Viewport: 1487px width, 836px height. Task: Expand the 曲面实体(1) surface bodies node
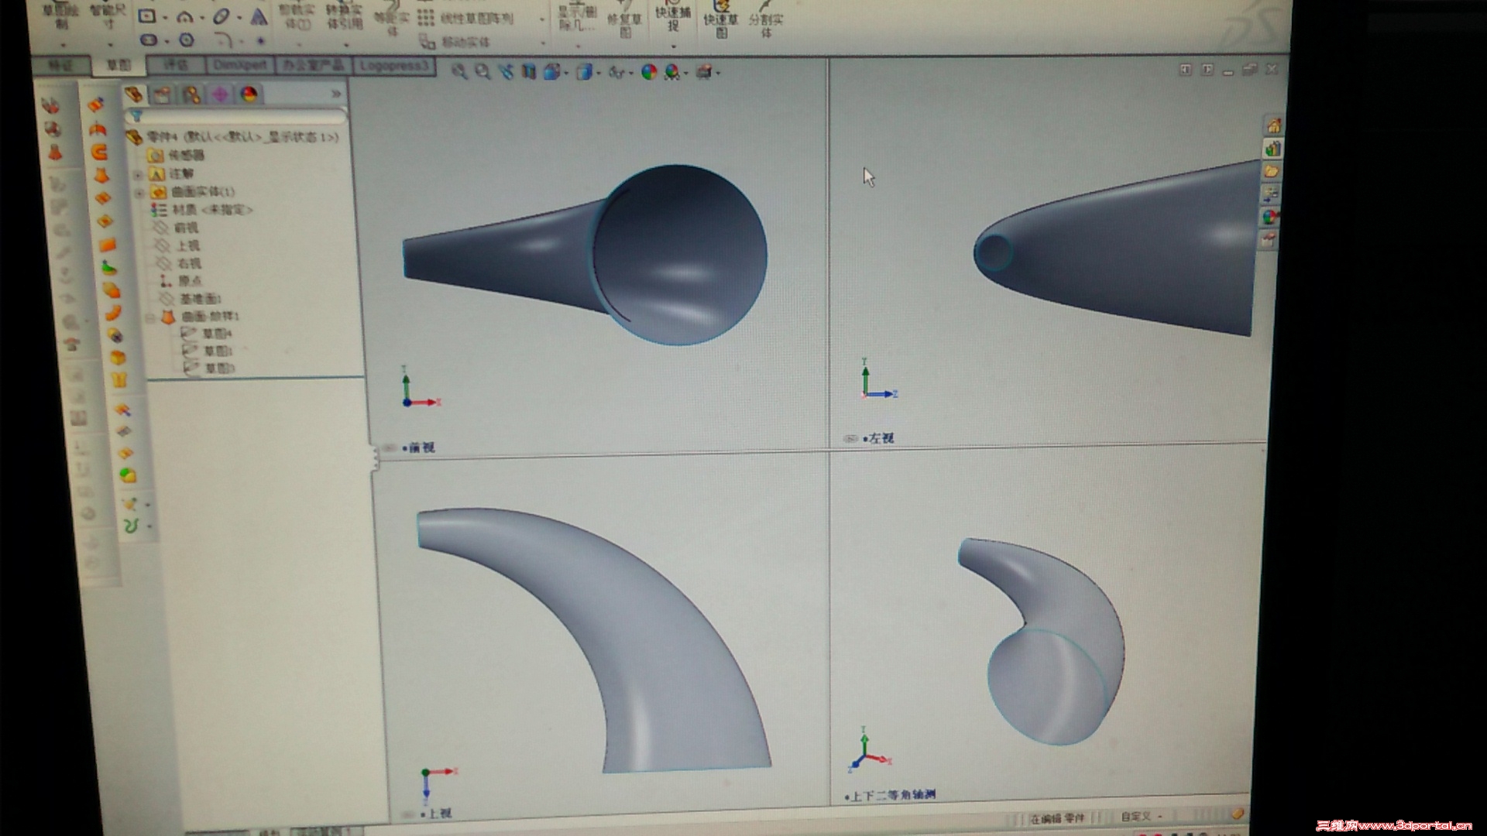coord(139,192)
